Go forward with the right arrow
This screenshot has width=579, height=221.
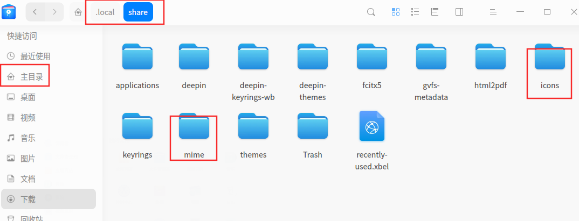(54, 12)
